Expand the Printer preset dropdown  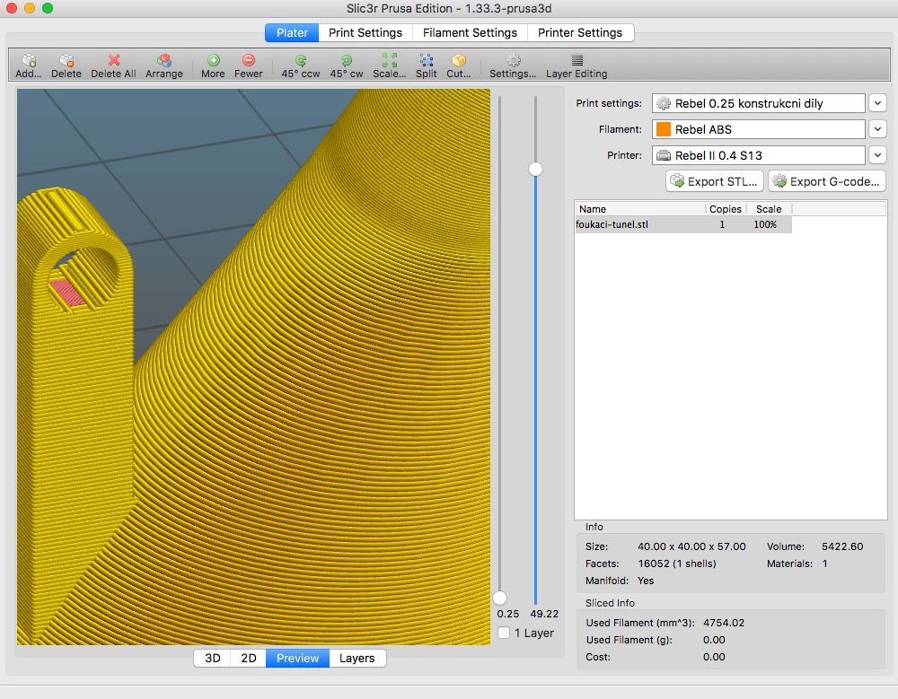[x=877, y=155]
